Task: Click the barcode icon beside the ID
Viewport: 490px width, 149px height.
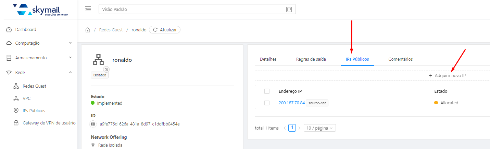Action: (93, 124)
